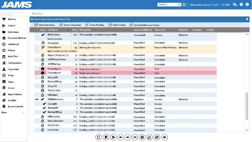Viewport: 252px width, 142px height.
Task: Click the chart graph icon in bottom toolbar
Action: point(150,137)
